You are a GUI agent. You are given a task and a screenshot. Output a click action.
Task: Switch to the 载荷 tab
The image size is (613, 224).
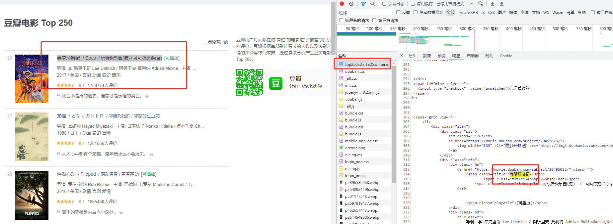tap(427, 56)
